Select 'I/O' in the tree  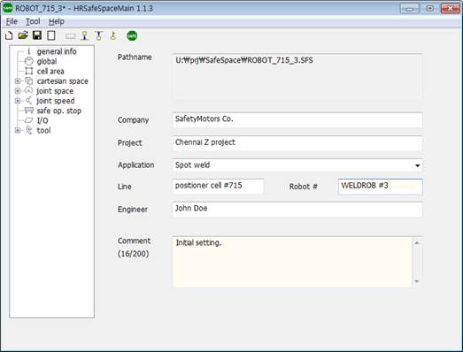tap(42, 120)
